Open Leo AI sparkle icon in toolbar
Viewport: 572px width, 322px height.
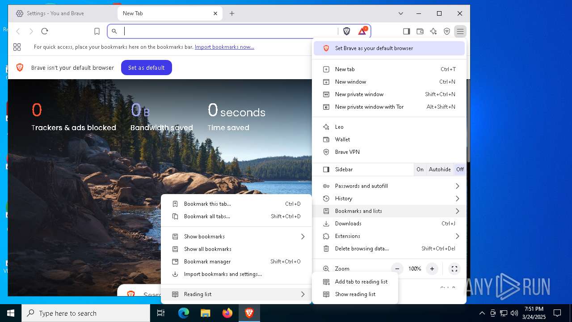[x=433, y=31]
